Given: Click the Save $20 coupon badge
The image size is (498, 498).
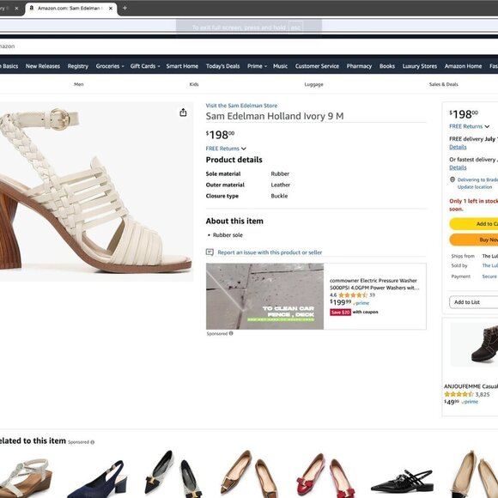Looking at the screenshot, I should pyautogui.click(x=340, y=313).
